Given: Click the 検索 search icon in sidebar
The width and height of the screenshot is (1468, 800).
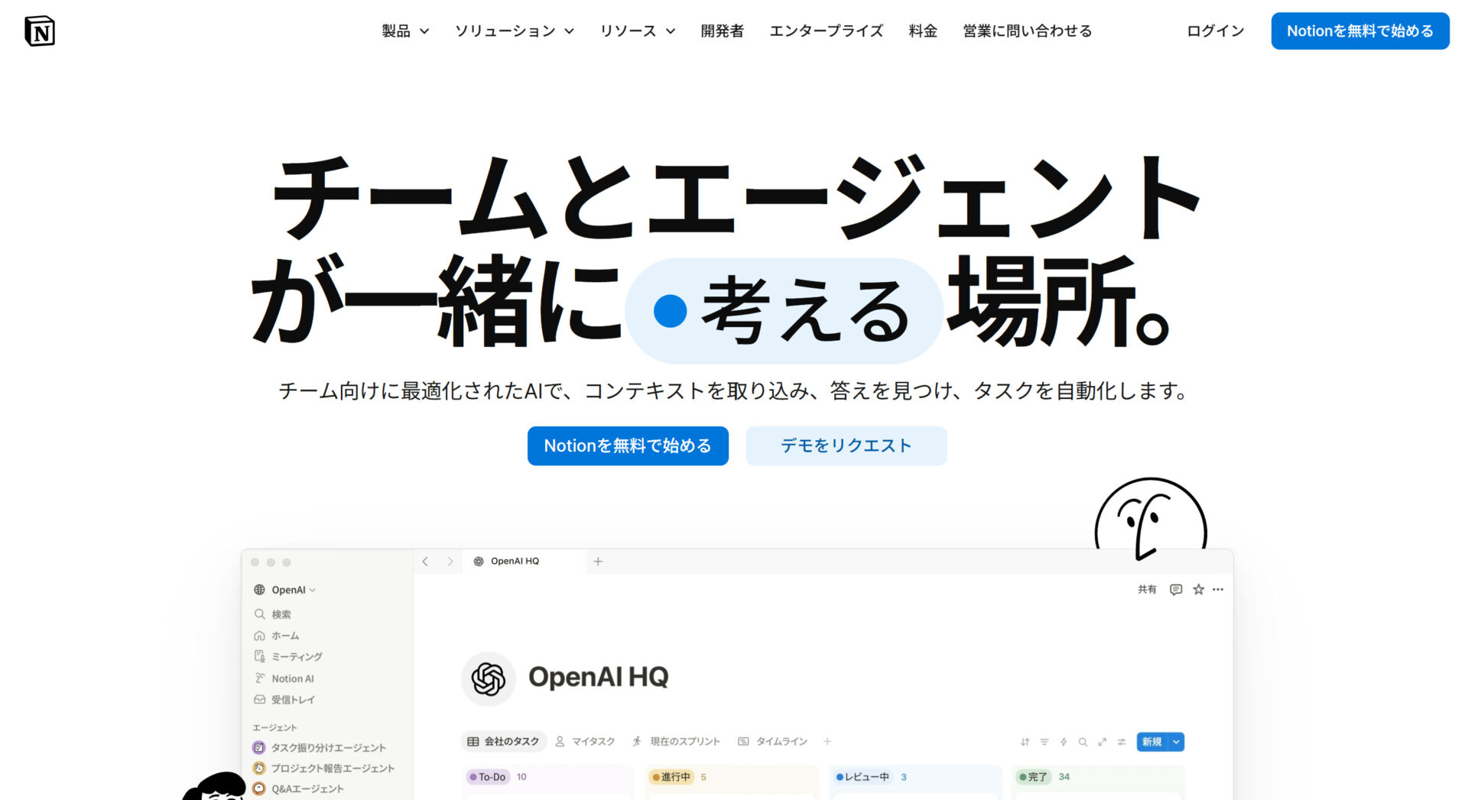Looking at the screenshot, I should point(259,614).
